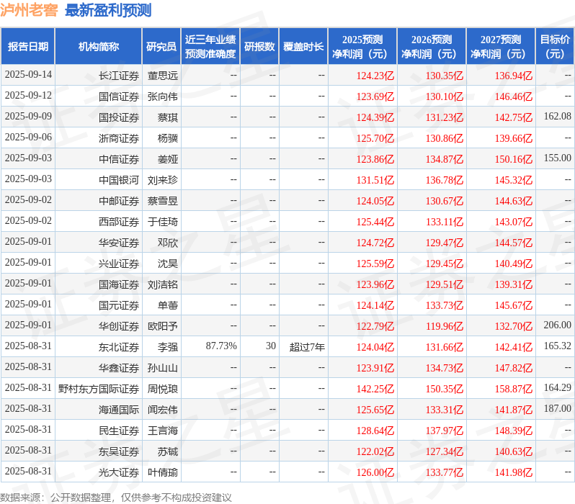Click the 泸州老窖 title link
The image size is (575, 504).
(29, 10)
